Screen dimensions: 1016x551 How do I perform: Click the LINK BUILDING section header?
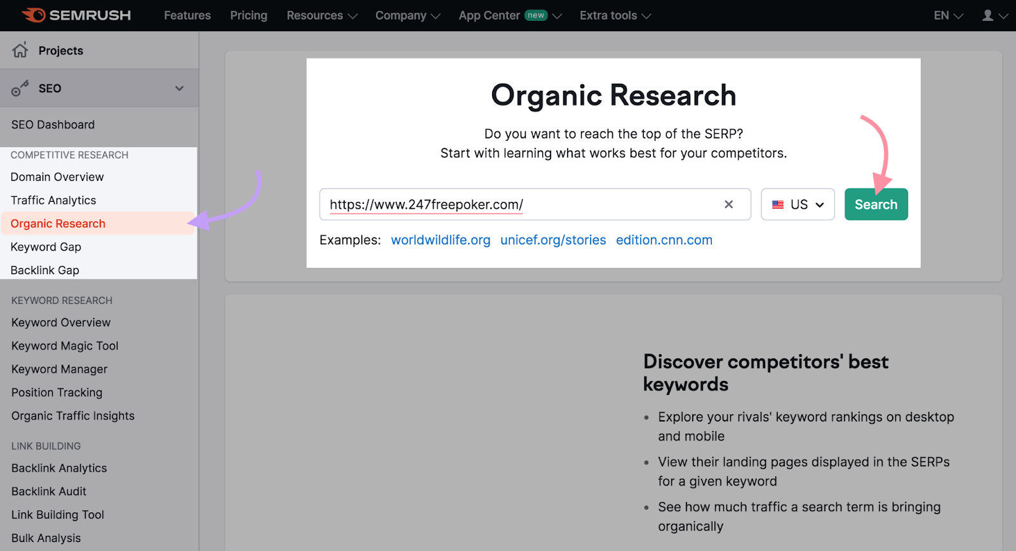click(46, 446)
